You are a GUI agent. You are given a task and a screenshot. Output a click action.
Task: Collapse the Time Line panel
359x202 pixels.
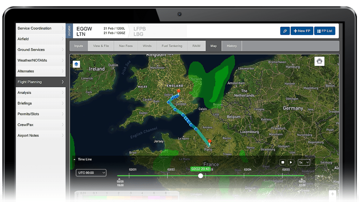point(74,159)
